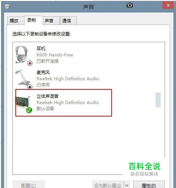Click the 配置(C) button
The image size is (176, 188).
pos(29,185)
